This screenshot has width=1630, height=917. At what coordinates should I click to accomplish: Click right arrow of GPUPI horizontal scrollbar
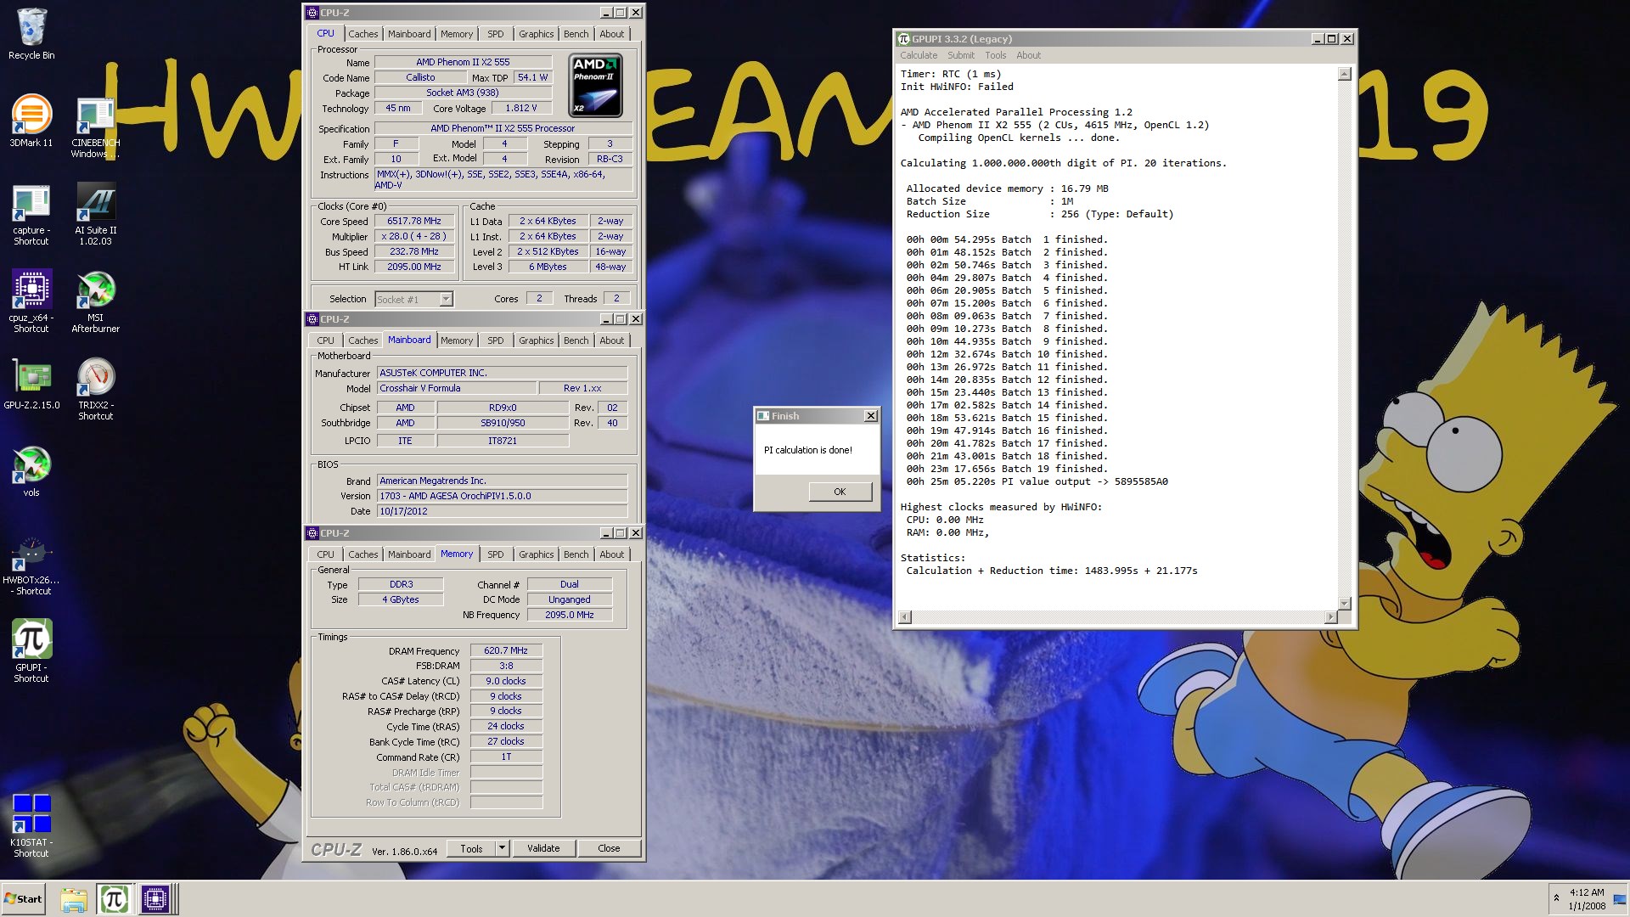click(x=1330, y=617)
